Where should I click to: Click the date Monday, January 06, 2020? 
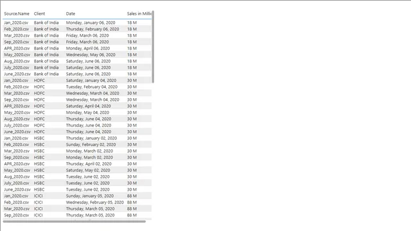point(91,22)
